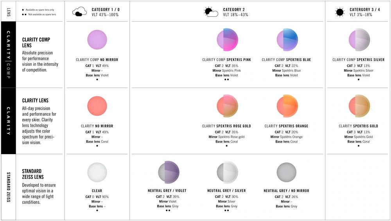
Task: Select the Clarity Comp Spektris Blue lens
Action: 287,40
